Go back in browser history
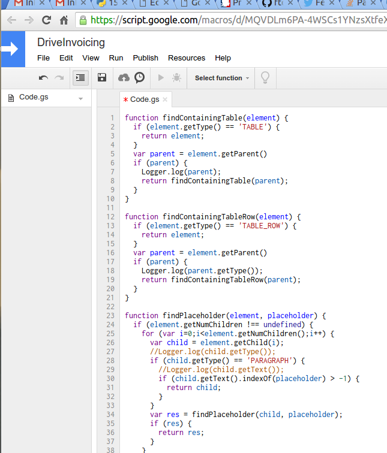Image resolution: width=387 pixels, height=453 pixels. coord(12,20)
